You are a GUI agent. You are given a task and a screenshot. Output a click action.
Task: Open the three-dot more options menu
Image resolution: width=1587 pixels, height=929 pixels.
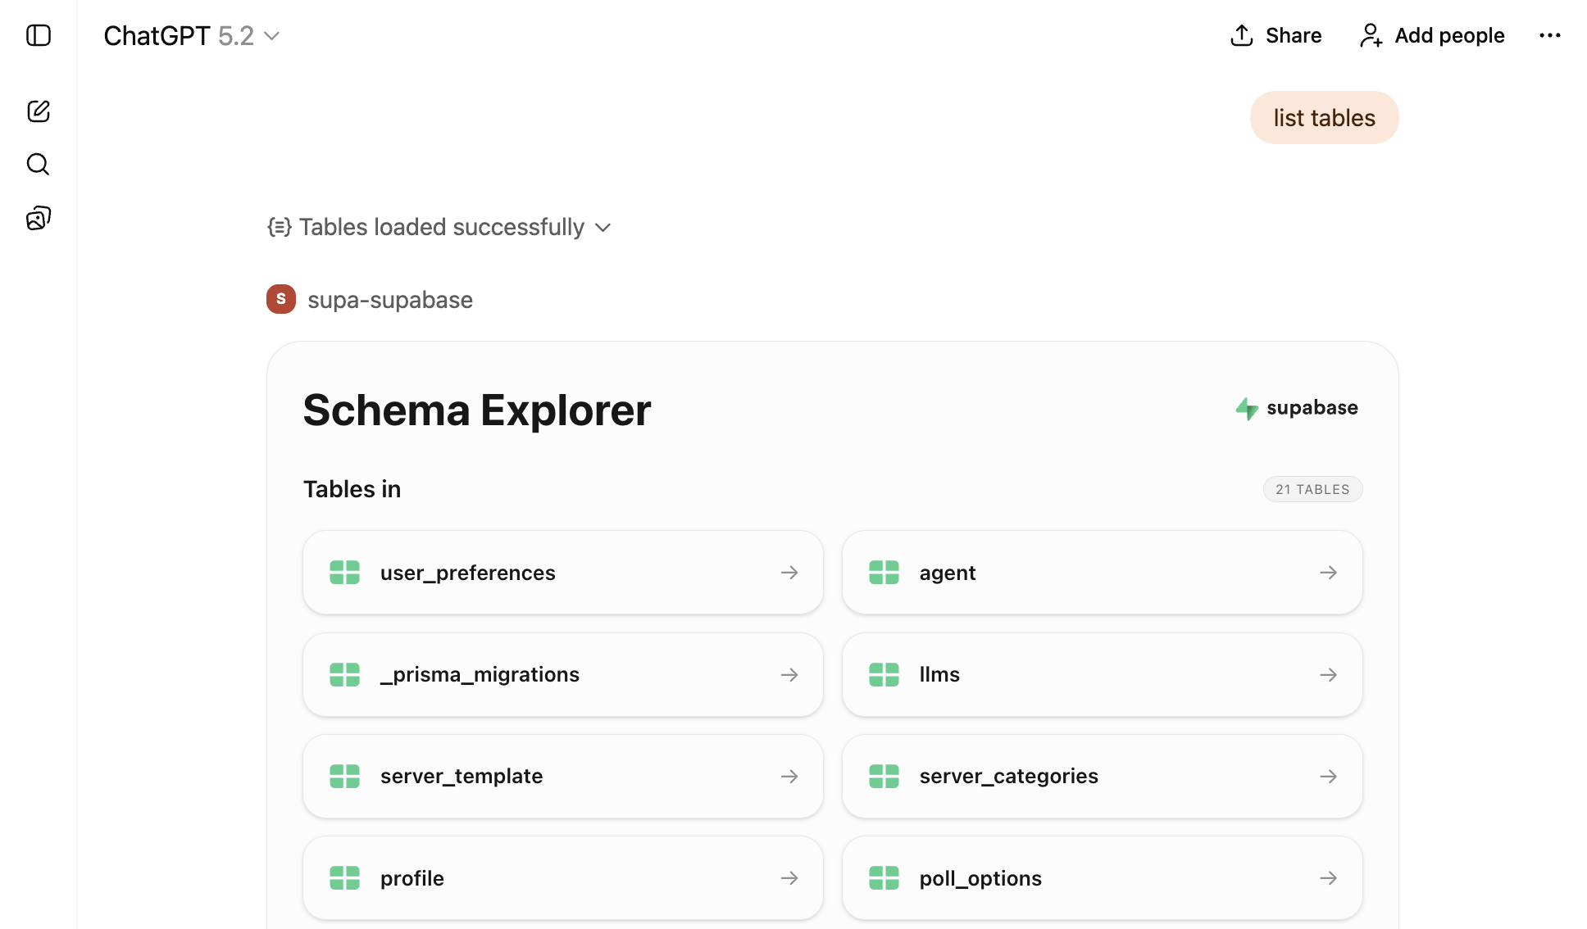coord(1549,35)
